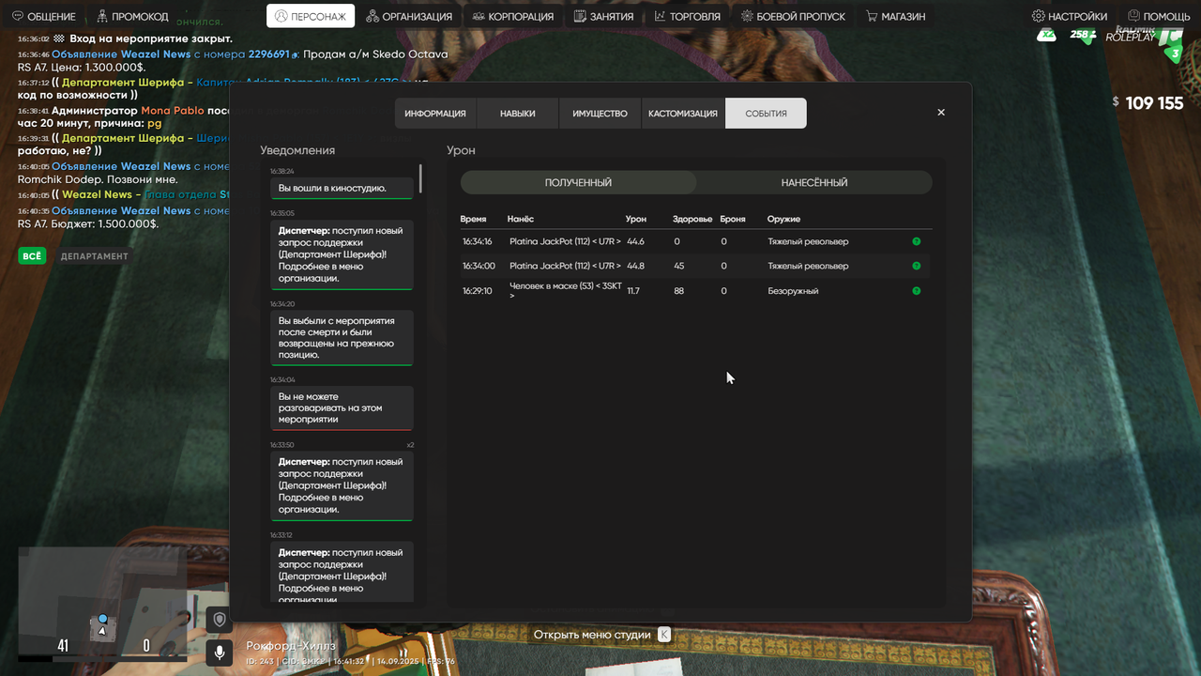The width and height of the screenshot is (1201, 676).
Task: Show ПОЛУЧЕННЫЙ received damage
Action: tap(578, 182)
